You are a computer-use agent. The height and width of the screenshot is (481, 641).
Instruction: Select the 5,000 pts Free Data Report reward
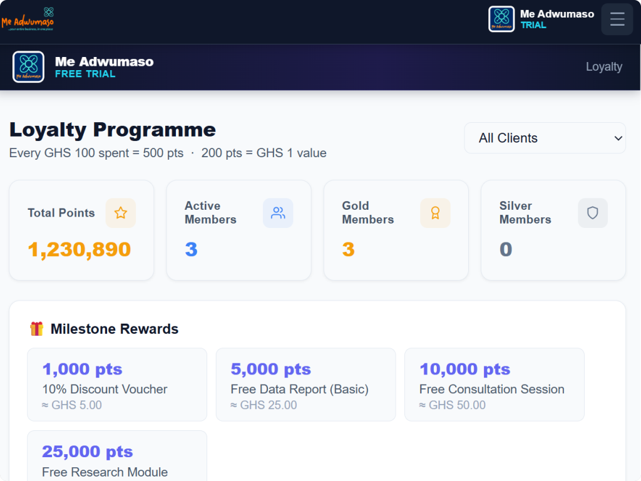(305, 385)
